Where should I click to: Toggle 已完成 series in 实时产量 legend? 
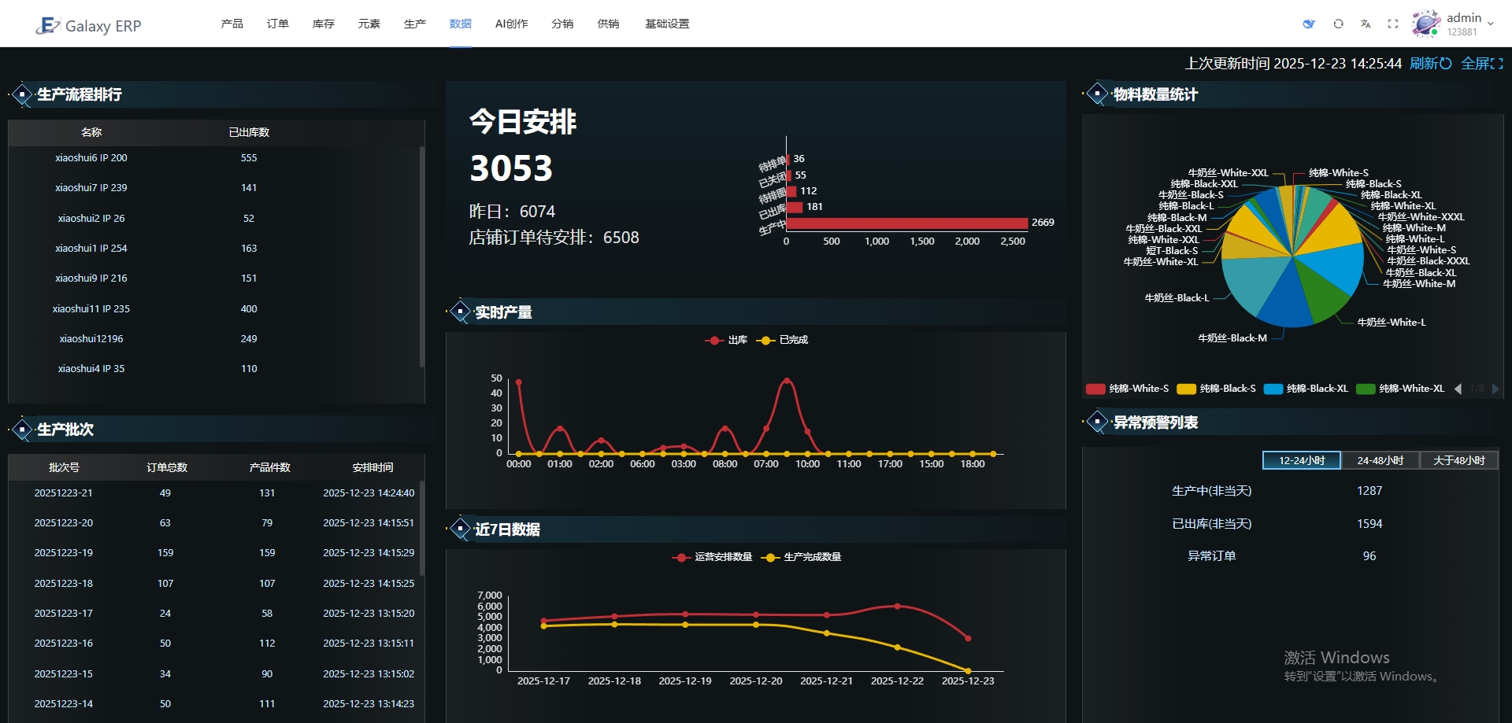[x=782, y=340]
